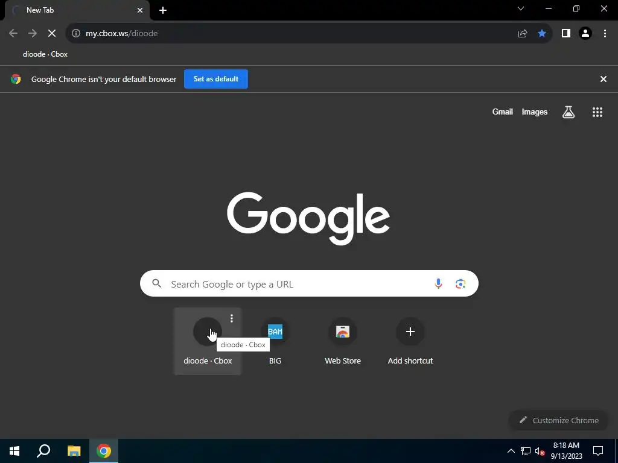
Task: Open the Chrome side panel
Action: [x=566, y=34]
